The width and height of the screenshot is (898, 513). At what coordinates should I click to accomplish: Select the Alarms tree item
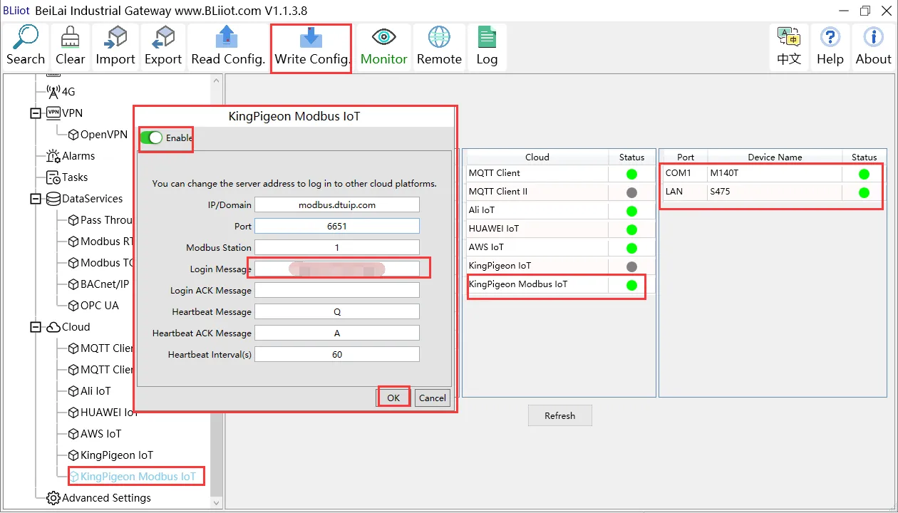click(x=71, y=156)
